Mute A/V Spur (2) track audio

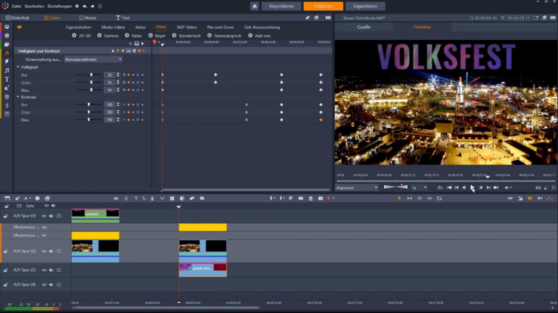point(51,251)
